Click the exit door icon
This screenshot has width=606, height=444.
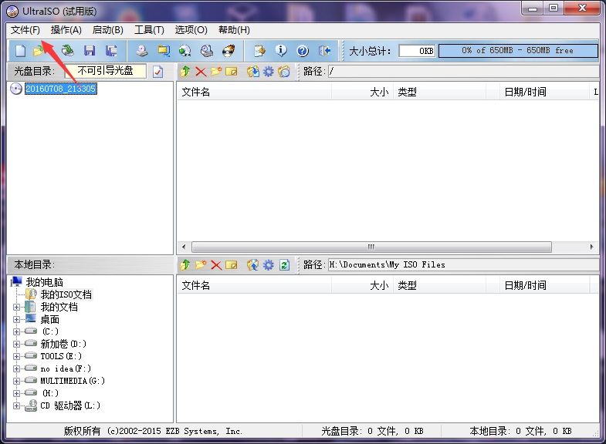point(325,51)
